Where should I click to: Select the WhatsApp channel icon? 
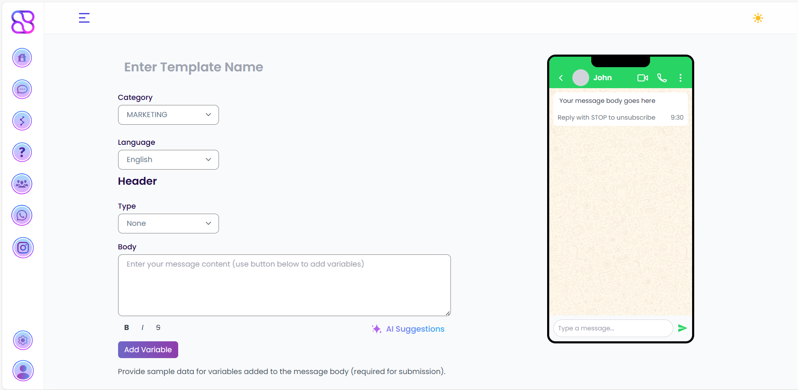pos(22,215)
